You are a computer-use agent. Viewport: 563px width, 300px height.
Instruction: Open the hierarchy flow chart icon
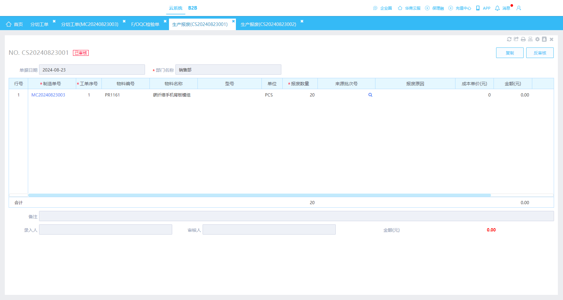click(530, 39)
